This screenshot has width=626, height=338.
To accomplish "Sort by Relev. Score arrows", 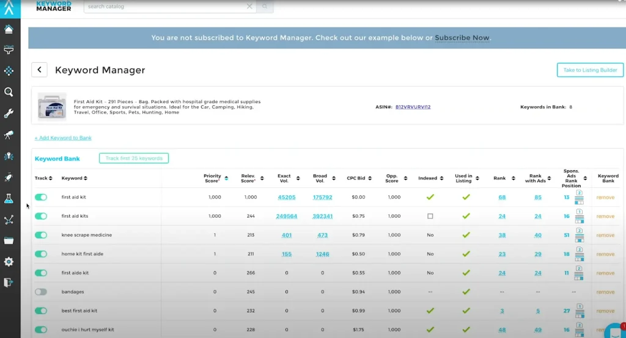I will [262, 178].
